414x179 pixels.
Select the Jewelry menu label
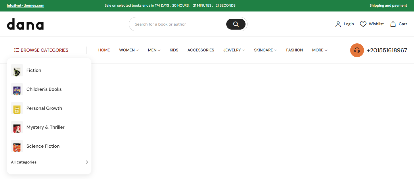[232, 50]
